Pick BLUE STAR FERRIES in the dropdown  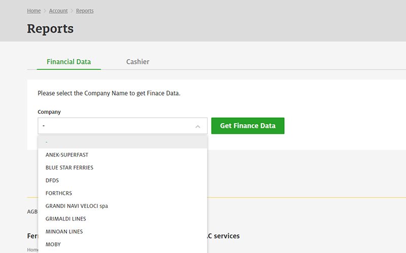(70, 167)
